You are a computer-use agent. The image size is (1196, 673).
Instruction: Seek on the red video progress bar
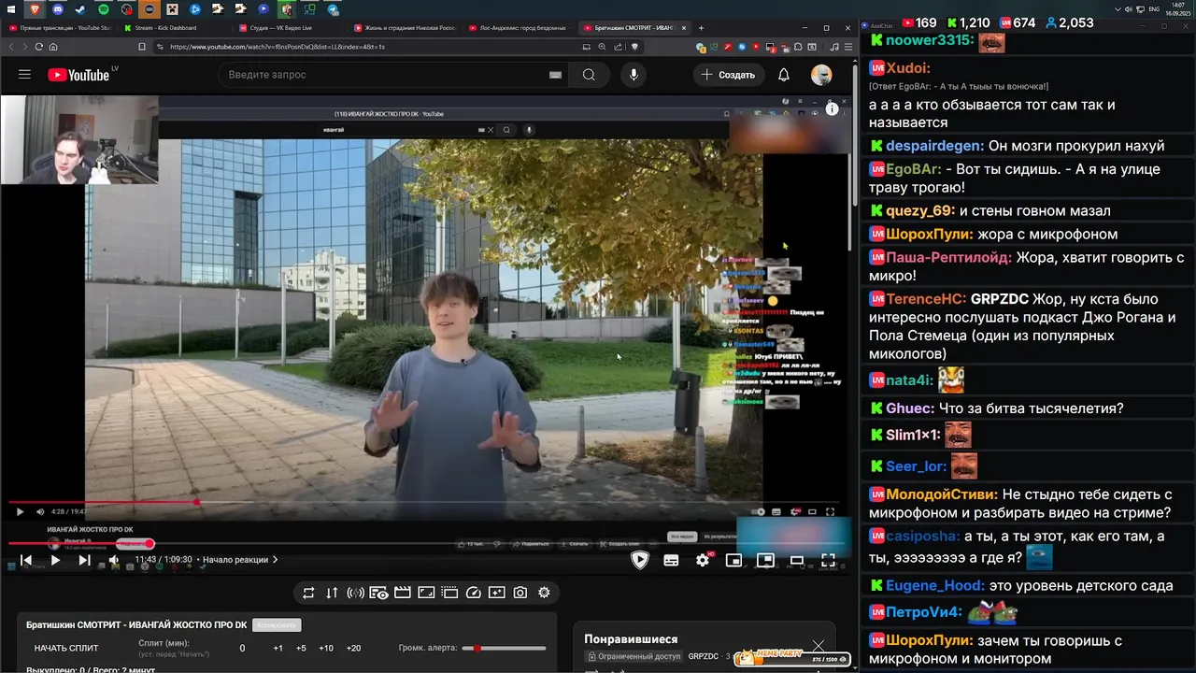425,544
